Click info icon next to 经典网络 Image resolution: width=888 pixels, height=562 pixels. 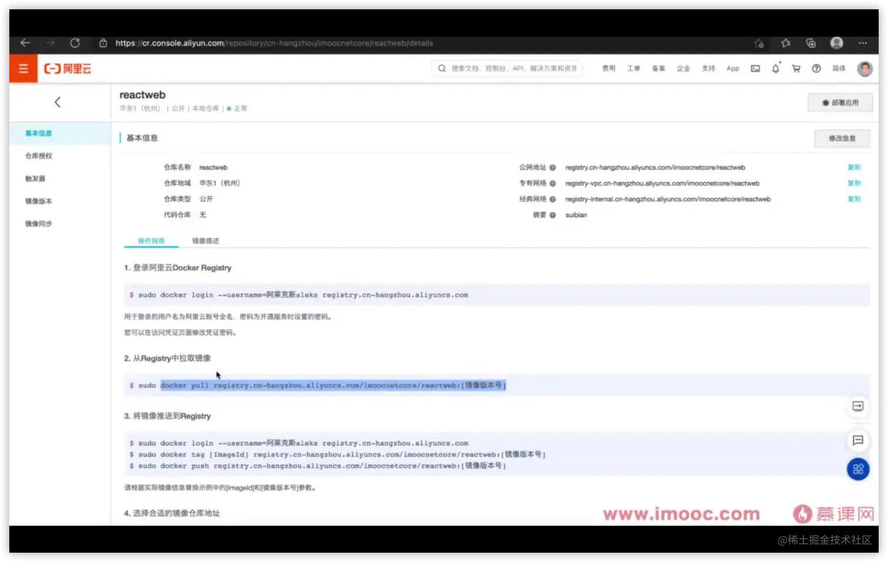click(x=553, y=199)
